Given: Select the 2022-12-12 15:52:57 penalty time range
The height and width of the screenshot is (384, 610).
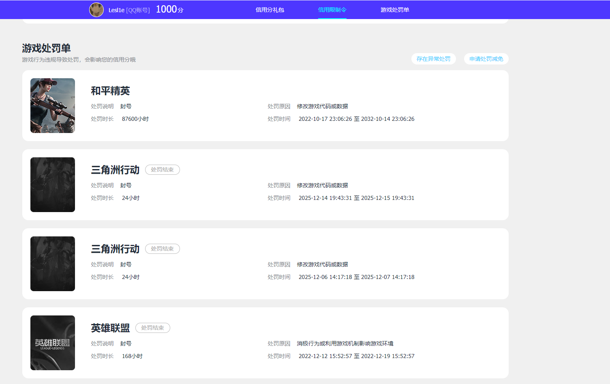Looking at the screenshot, I should tap(356, 356).
